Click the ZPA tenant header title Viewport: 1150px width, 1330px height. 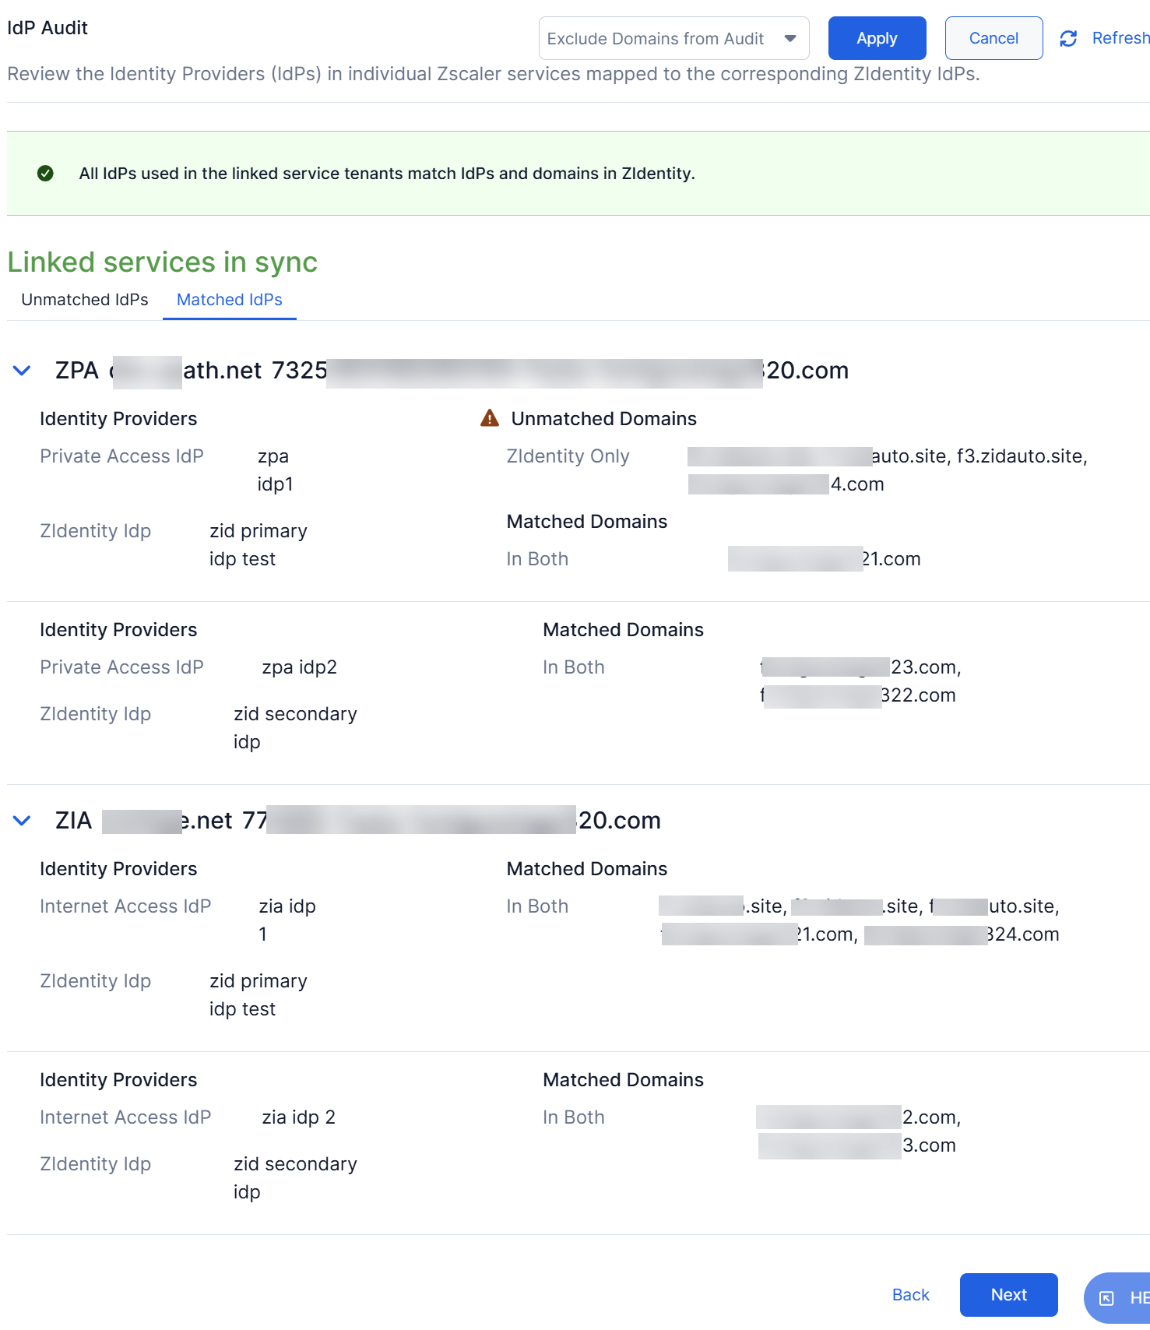[452, 371]
